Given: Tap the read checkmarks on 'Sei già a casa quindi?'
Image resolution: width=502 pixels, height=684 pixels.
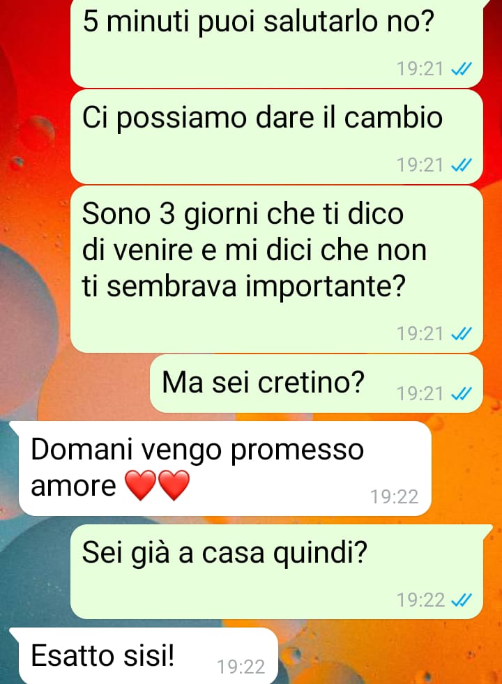Looking at the screenshot, I should tap(461, 600).
